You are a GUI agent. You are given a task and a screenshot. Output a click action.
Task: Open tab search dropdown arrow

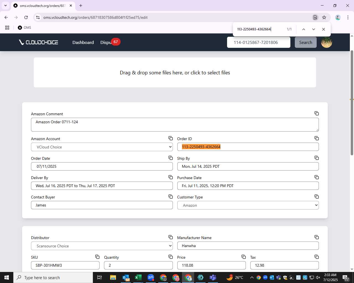click(x=5, y=6)
